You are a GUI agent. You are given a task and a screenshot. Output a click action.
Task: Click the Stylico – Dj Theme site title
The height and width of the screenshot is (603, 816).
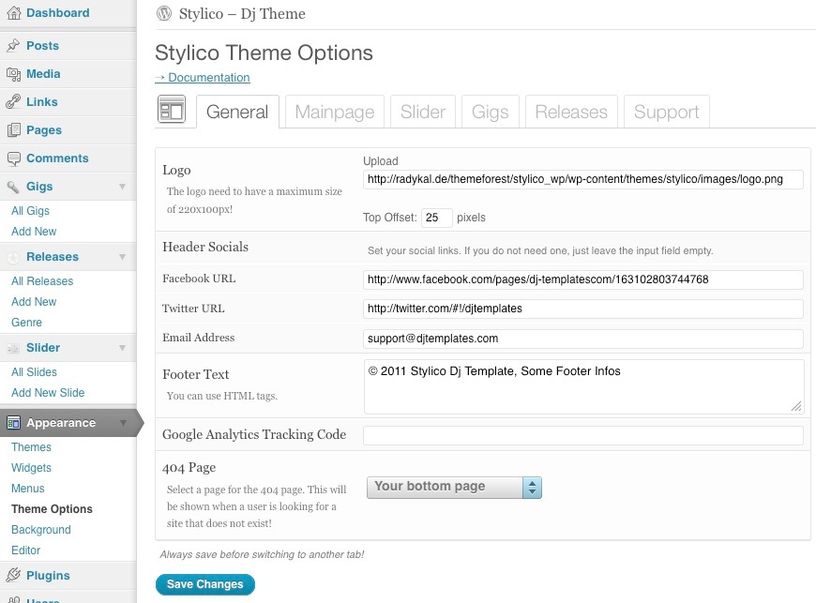click(242, 13)
